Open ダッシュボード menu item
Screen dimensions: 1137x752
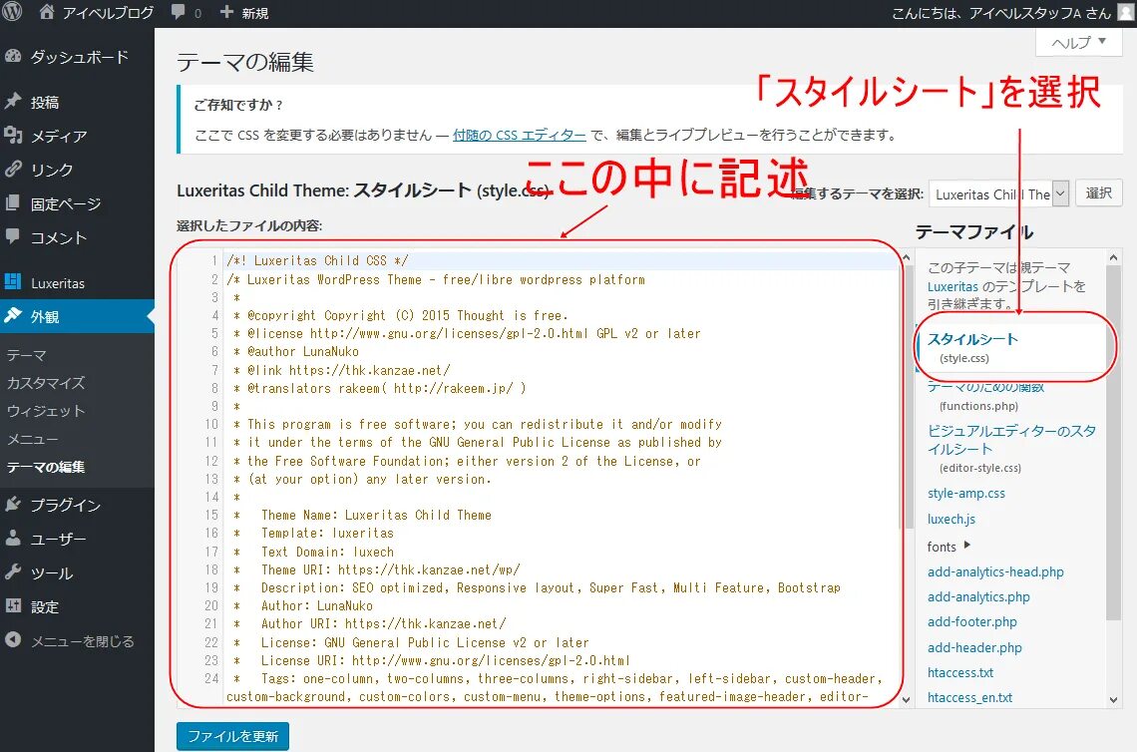(x=77, y=57)
